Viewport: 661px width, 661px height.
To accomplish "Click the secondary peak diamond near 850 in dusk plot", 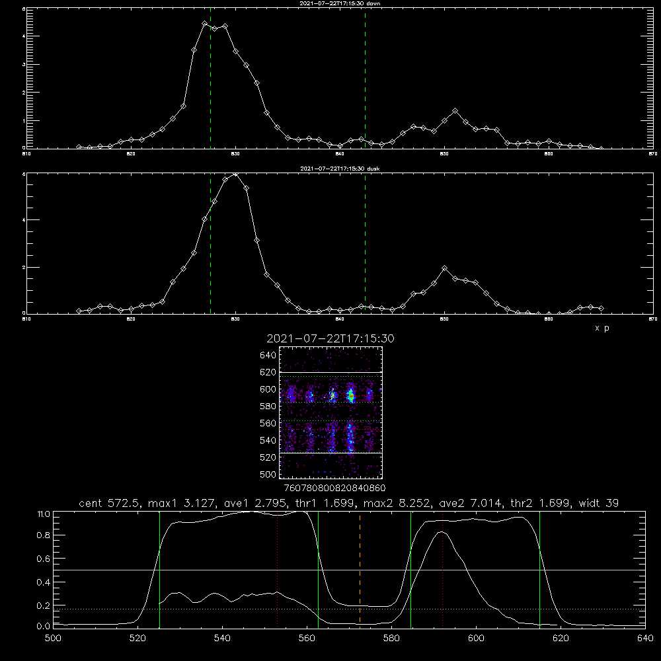I will coord(444,268).
